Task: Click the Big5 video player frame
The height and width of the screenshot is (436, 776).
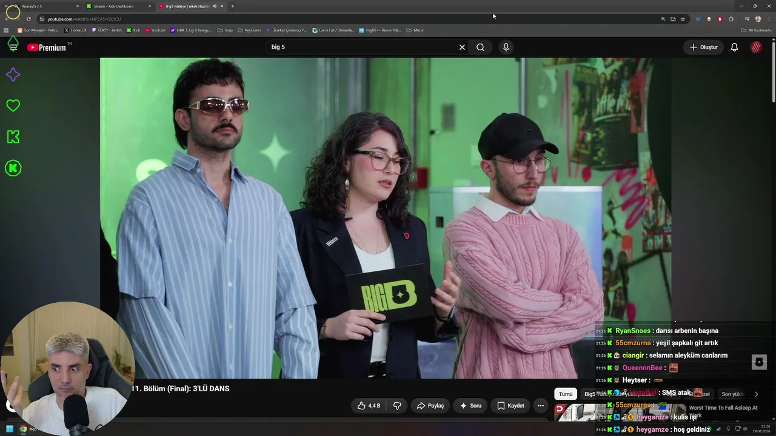Action: (385, 218)
